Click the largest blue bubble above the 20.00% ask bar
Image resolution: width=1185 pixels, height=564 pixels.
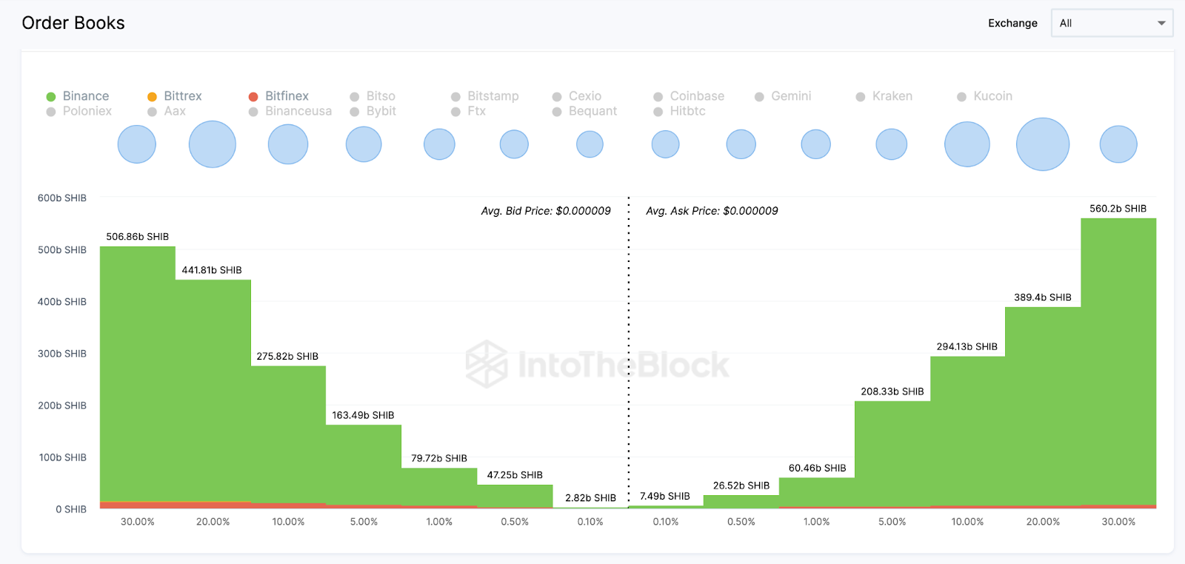click(1043, 144)
